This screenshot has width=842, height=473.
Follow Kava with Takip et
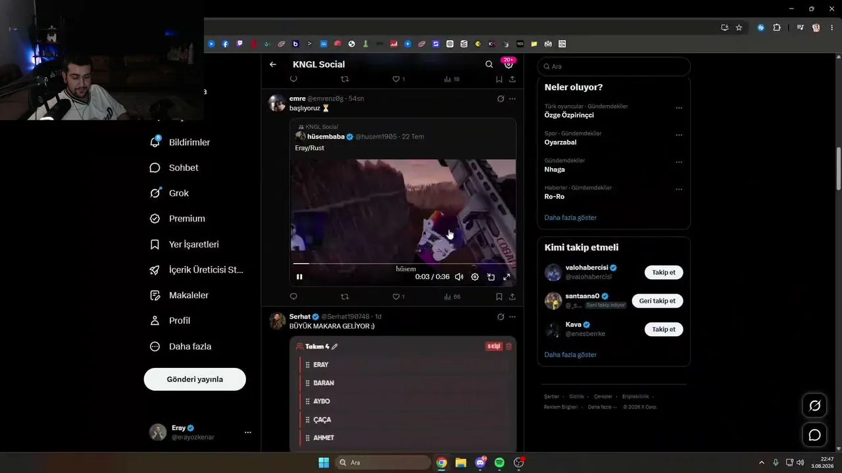click(x=664, y=329)
